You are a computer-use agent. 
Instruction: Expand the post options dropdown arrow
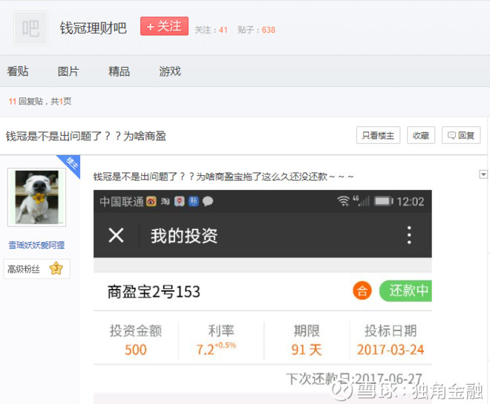click(483, 175)
